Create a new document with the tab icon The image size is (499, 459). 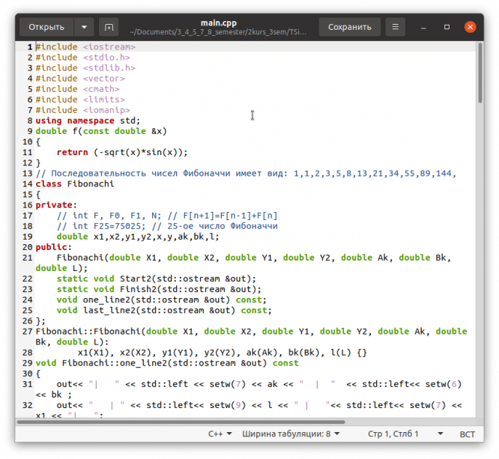pos(109,27)
